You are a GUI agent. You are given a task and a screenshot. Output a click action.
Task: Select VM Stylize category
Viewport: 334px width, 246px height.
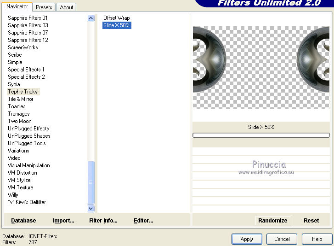click(19, 180)
